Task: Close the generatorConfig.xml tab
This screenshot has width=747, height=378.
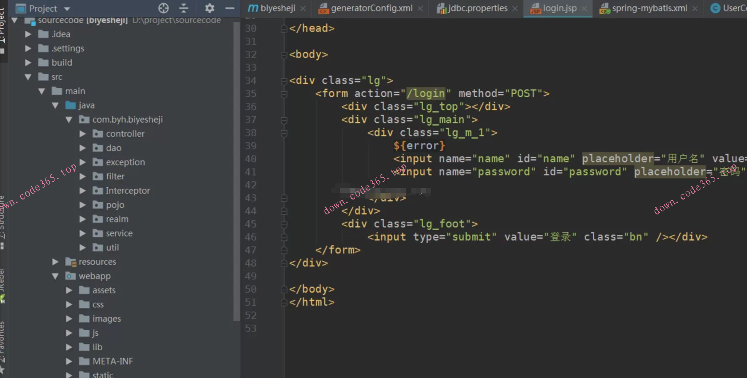Action: (x=420, y=8)
